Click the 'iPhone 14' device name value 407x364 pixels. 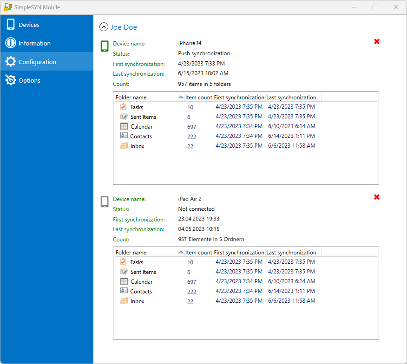click(x=190, y=43)
